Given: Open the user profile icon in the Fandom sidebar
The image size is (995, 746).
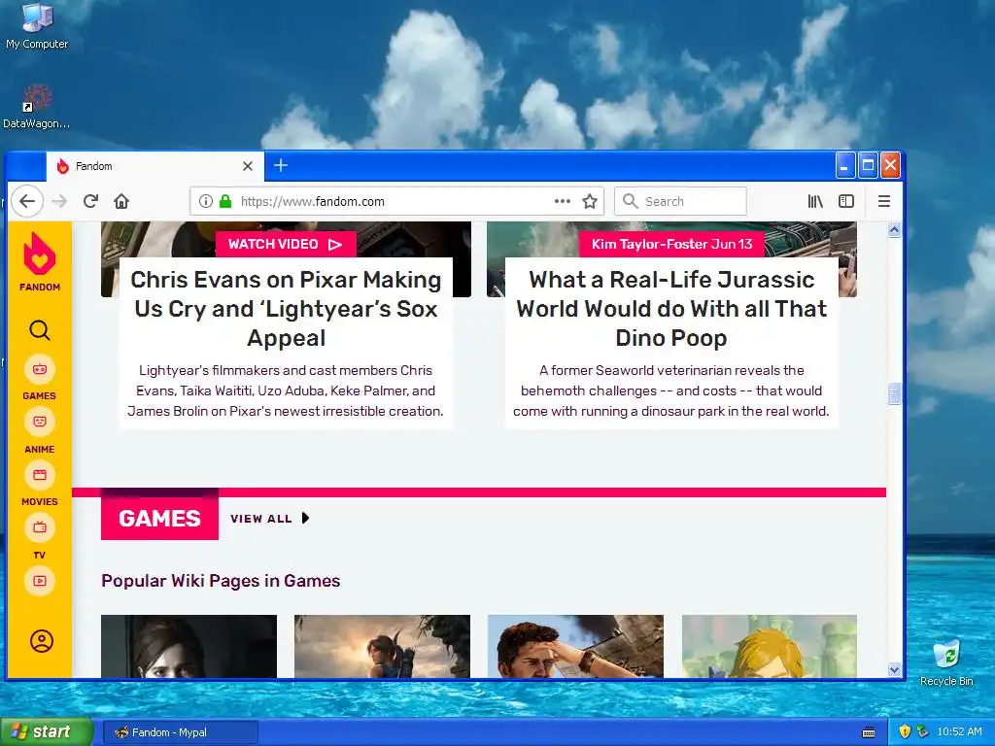Looking at the screenshot, I should tap(41, 641).
